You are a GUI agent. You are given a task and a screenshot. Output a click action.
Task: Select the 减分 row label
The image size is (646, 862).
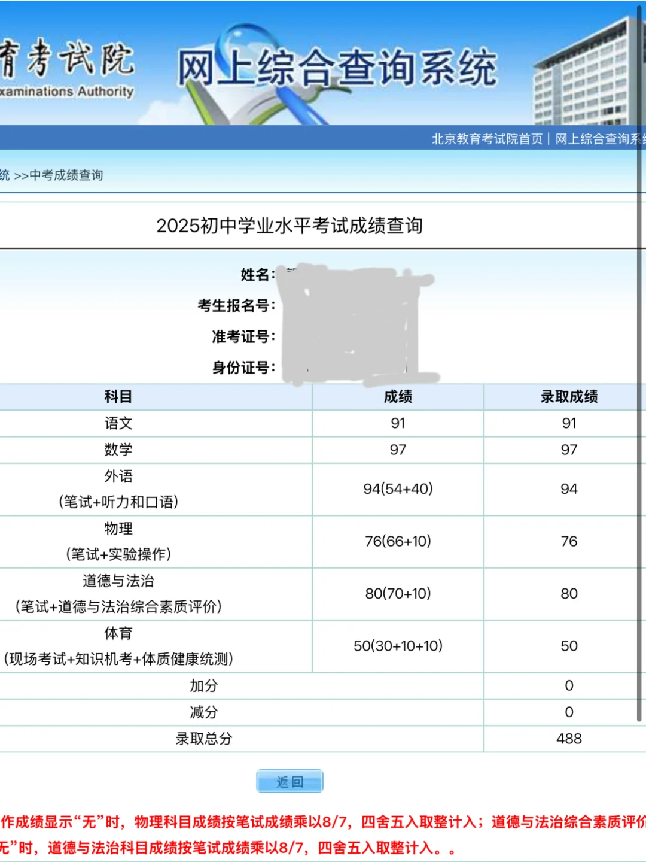pyautogui.click(x=204, y=712)
